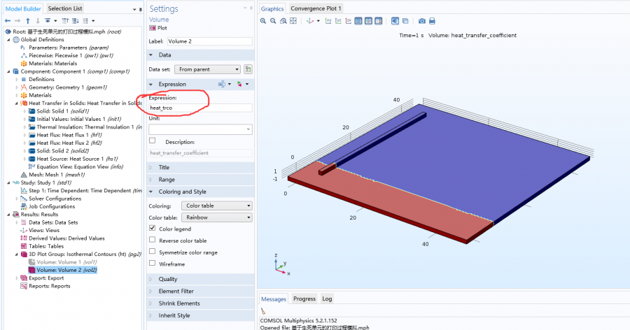
Task: Click the Collapse All icon in Model Builder
Action: tap(65, 20)
